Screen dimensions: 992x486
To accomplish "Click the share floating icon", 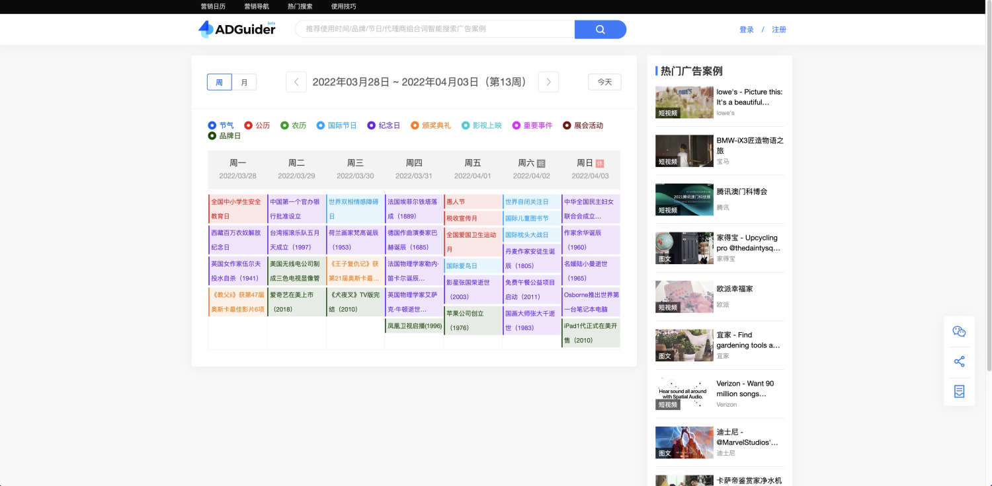I will (x=959, y=361).
